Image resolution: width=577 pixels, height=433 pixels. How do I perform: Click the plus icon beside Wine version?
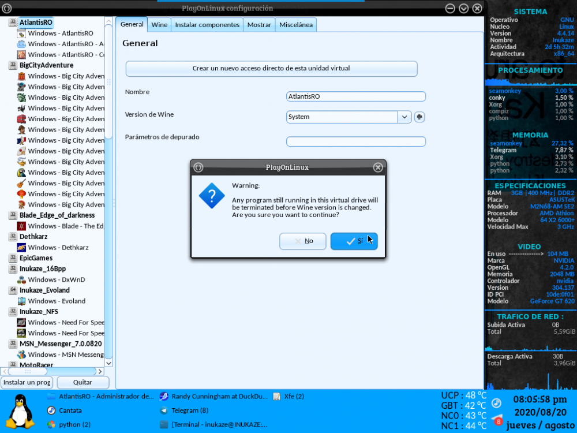coord(419,117)
